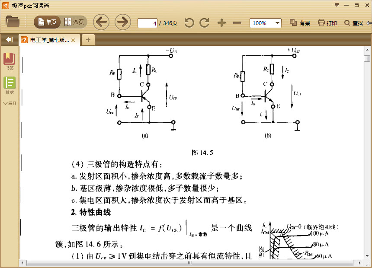Click the heading 2. 特性曲线

(x=91, y=212)
